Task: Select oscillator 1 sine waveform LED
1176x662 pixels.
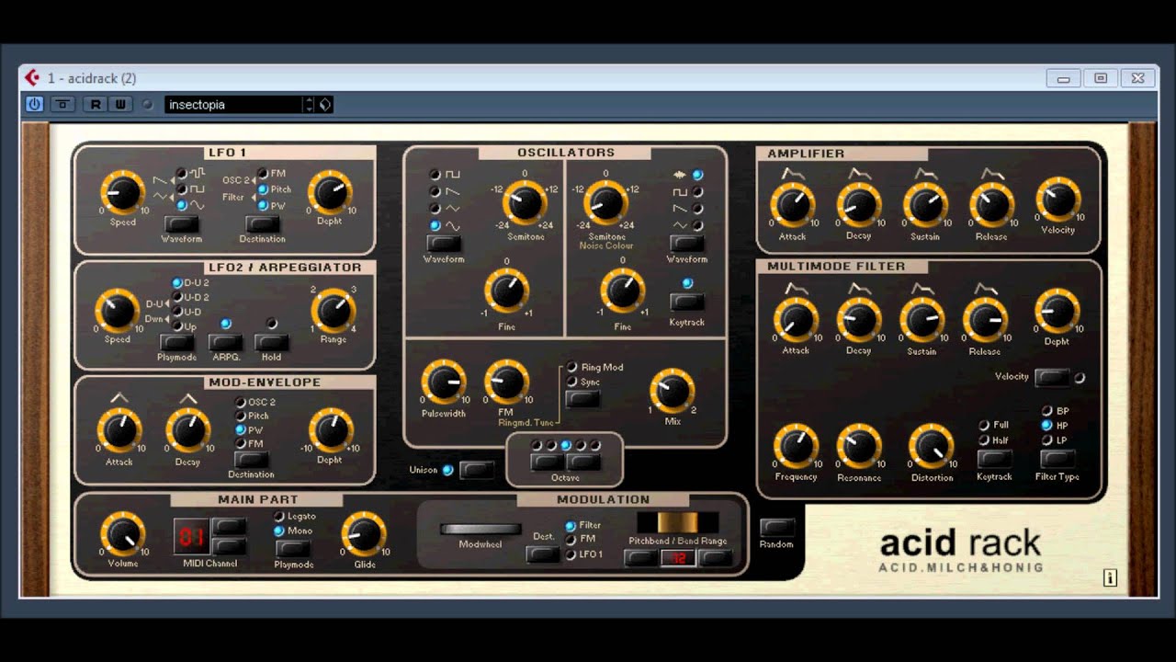Action: pos(435,225)
